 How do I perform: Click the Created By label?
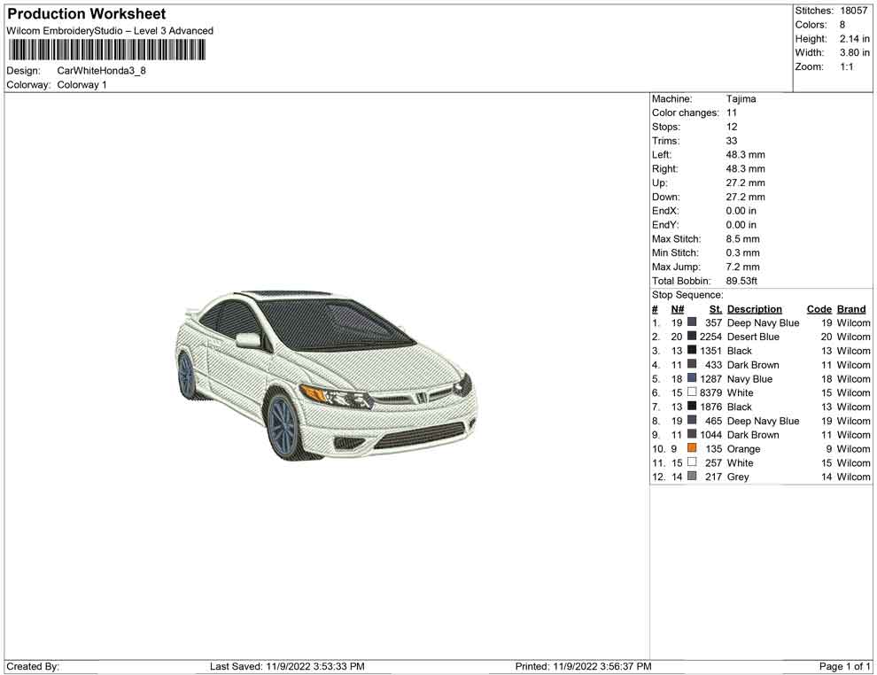(x=33, y=666)
